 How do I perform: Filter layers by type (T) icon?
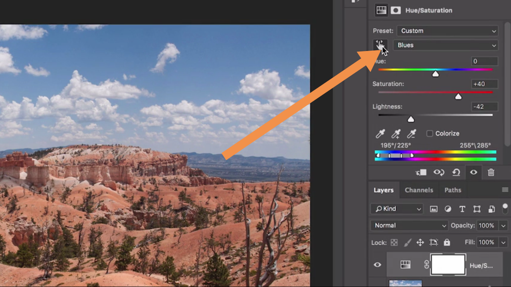pyautogui.click(x=462, y=209)
